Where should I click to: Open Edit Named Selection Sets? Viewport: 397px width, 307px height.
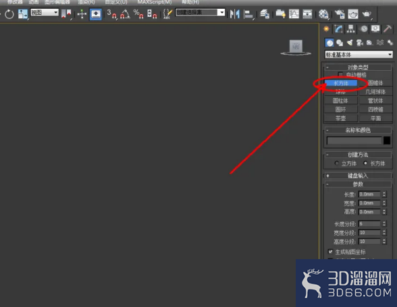pyautogui.click(x=167, y=14)
